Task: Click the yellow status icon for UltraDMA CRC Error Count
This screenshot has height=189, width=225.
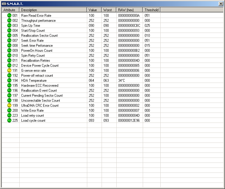Action: pos(9,106)
